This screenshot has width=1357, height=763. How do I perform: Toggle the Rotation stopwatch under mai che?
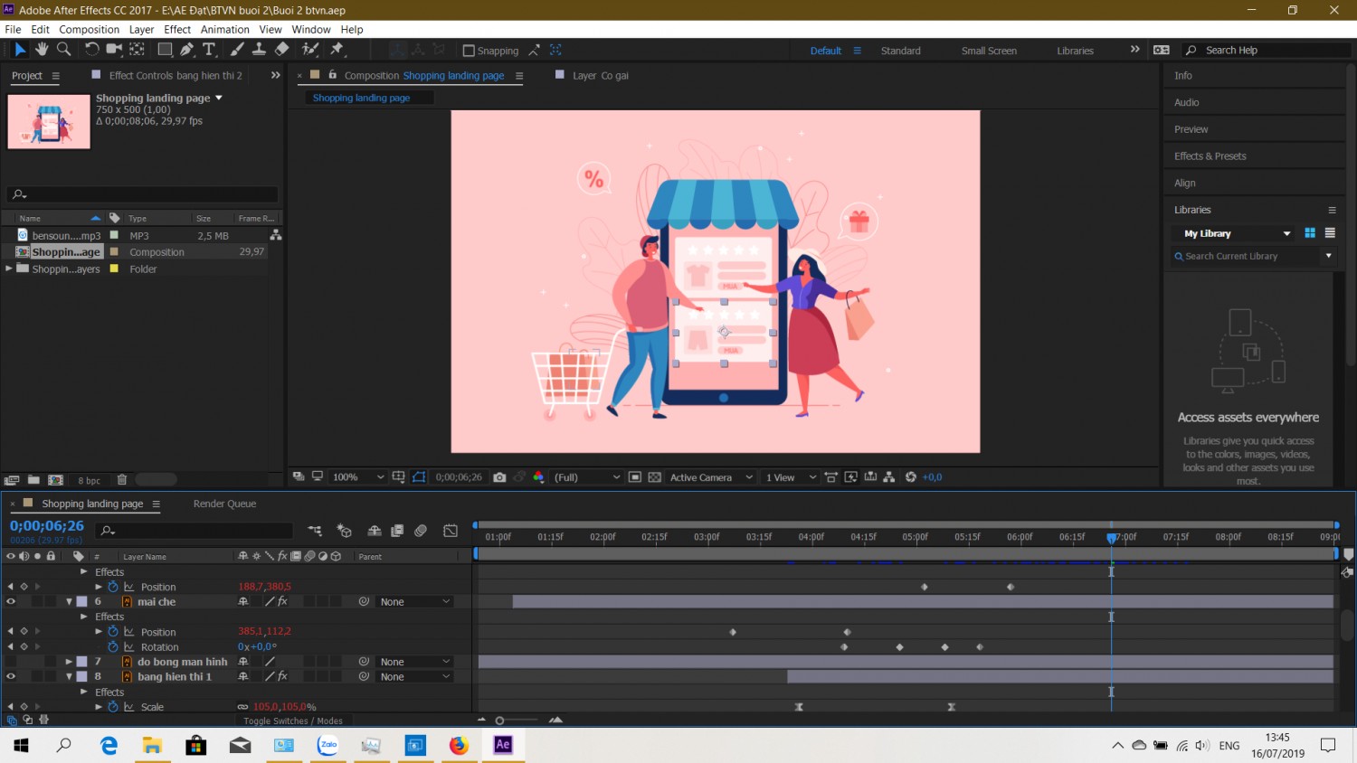point(113,646)
